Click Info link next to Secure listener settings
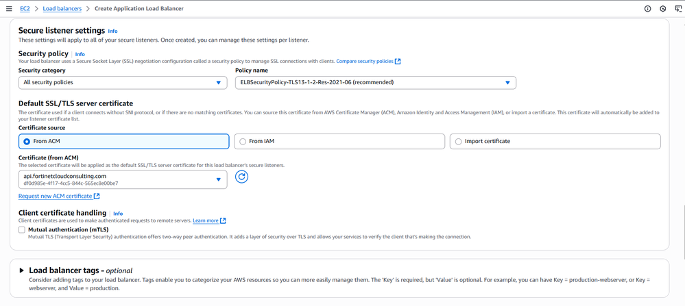The height and width of the screenshot is (306, 685). tap(112, 31)
